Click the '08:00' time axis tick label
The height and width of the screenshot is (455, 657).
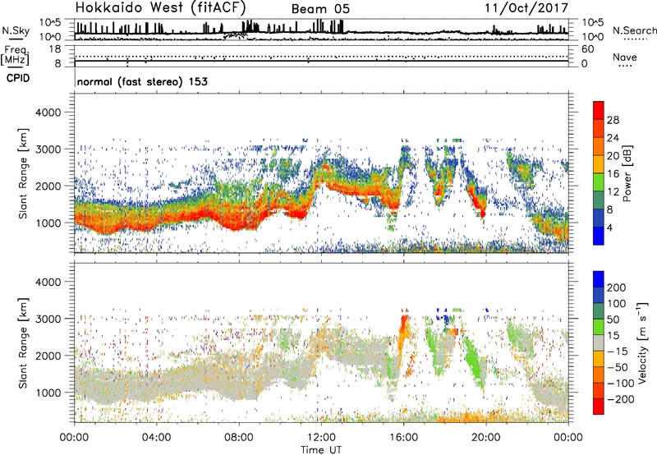pyautogui.click(x=239, y=438)
